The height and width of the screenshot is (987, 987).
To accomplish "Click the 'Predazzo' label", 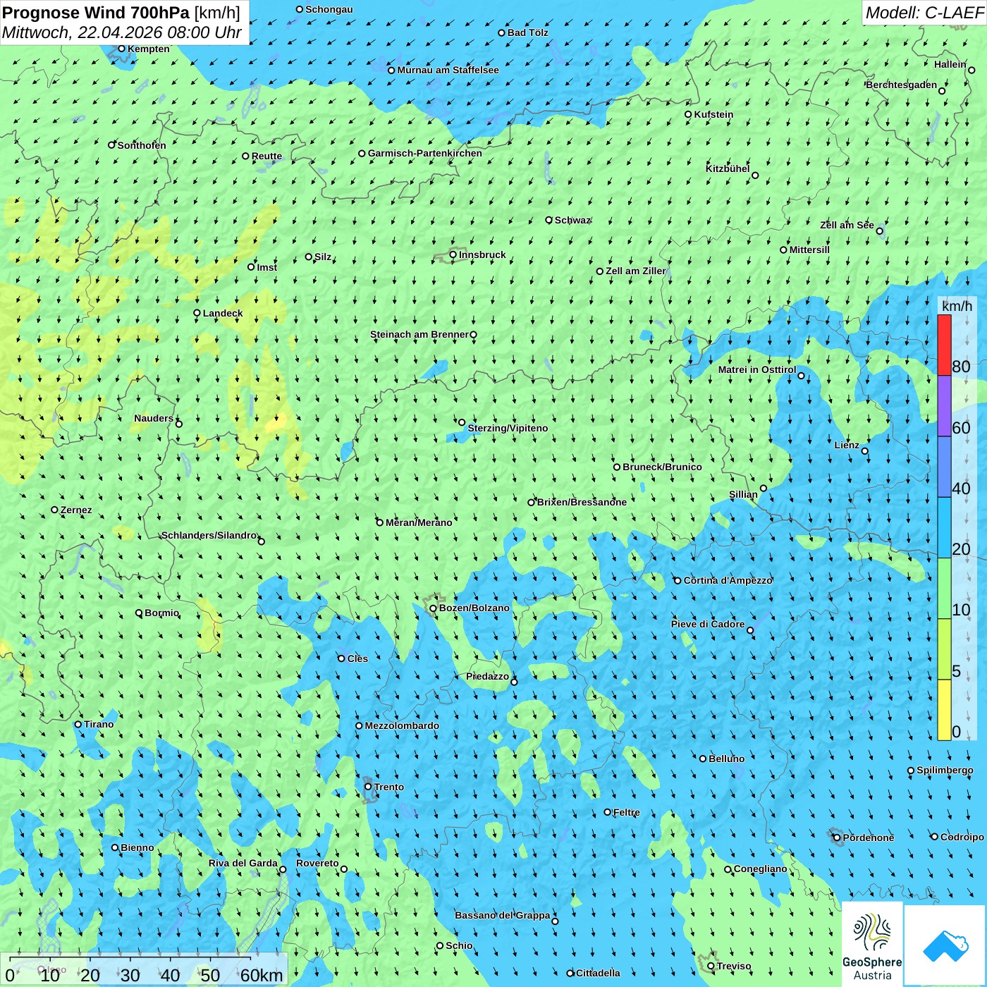I will 487,676.
